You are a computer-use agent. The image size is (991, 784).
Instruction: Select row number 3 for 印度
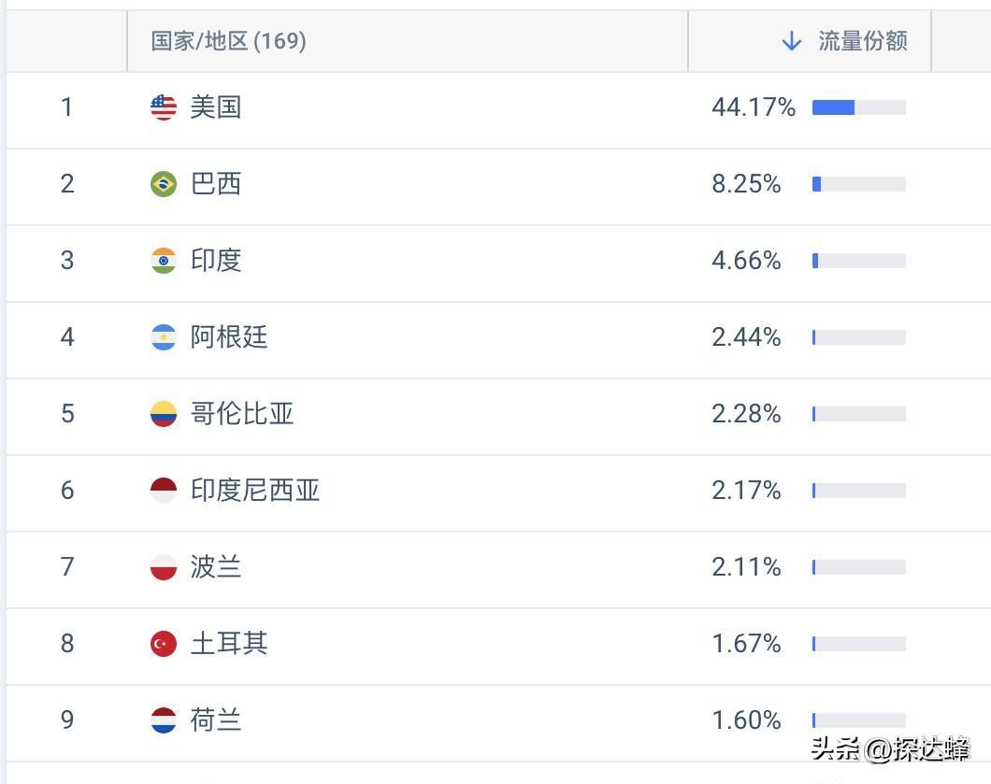[x=66, y=261]
